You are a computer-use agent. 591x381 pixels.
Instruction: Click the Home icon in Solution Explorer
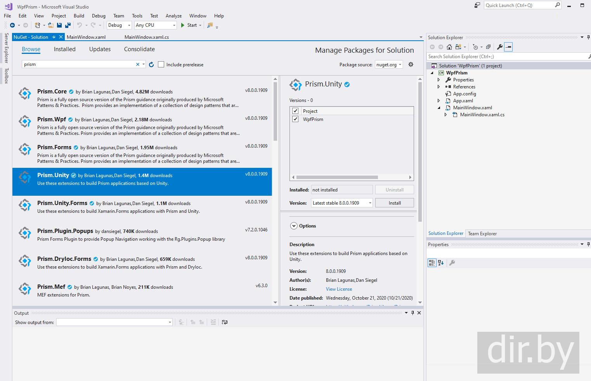coord(449,47)
